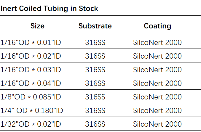Select SilcoNert 2000 in the 0.01"ID row
201x132 pixels.
pos(157,42)
